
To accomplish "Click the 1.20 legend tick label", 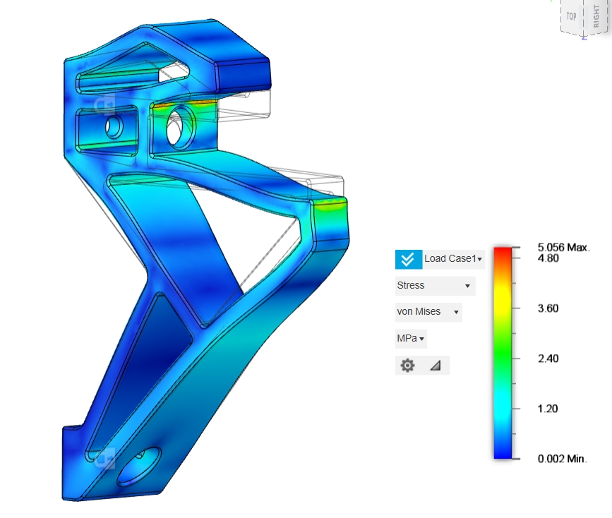I will tap(548, 409).
